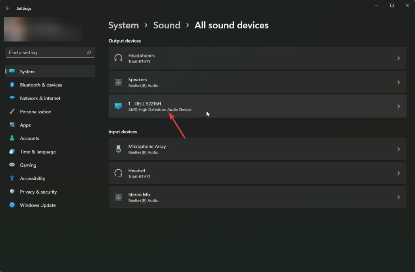Click the search magnifier icon
The height and width of the screenshot is (272, 415).
(89, 53)
